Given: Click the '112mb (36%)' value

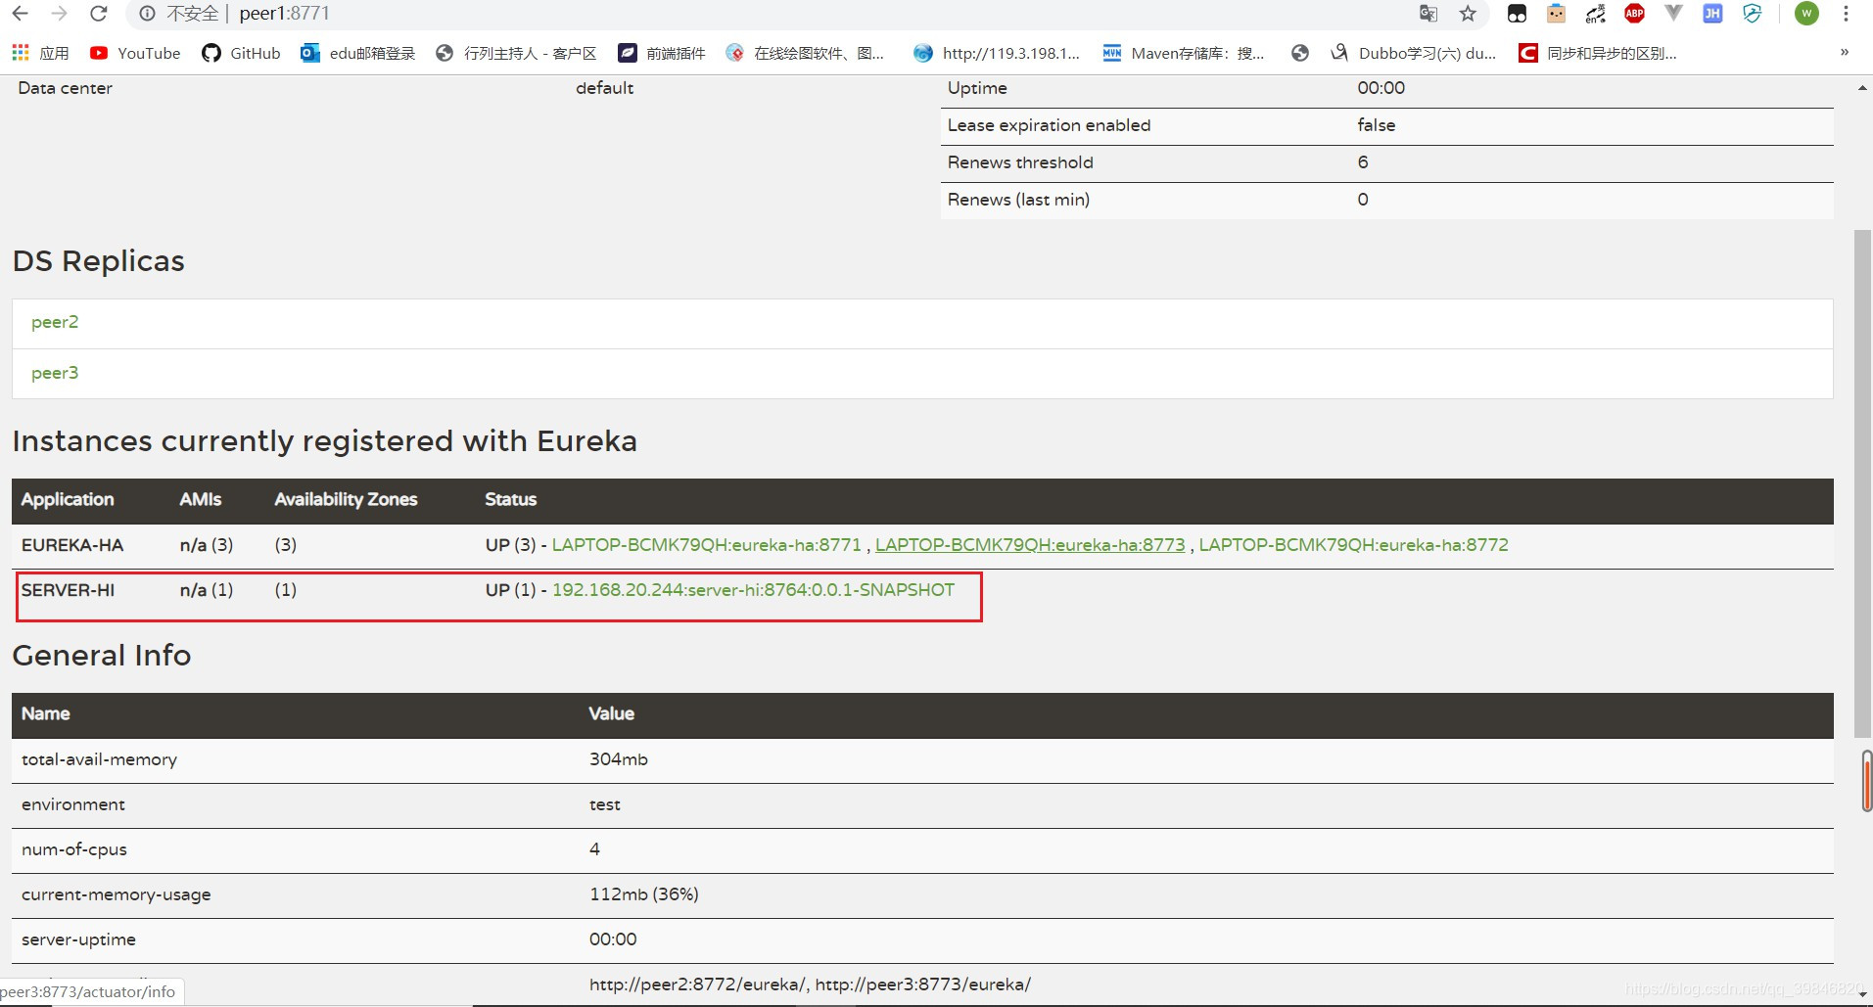Looking at the screenshot, I should coord(644,894).
